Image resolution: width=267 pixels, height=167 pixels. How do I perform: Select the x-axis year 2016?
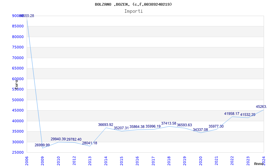pos(138,161)
